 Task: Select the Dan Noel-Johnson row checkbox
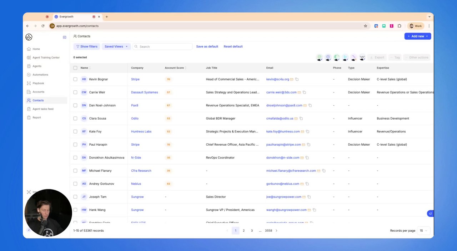(75, 105)
